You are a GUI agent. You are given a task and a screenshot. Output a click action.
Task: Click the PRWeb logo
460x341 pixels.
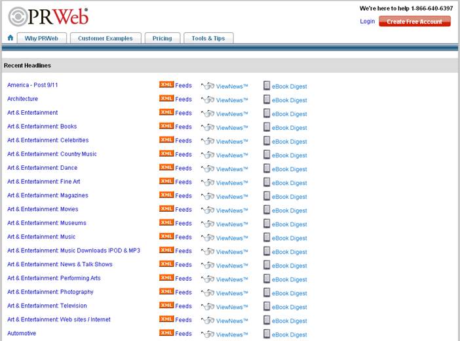coord(48,17)
